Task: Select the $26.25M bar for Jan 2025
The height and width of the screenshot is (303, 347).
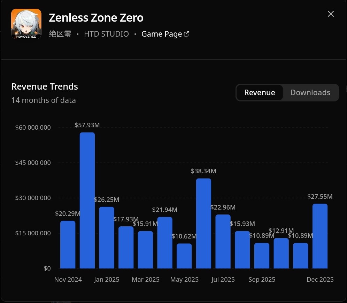Action: point(107,238)
